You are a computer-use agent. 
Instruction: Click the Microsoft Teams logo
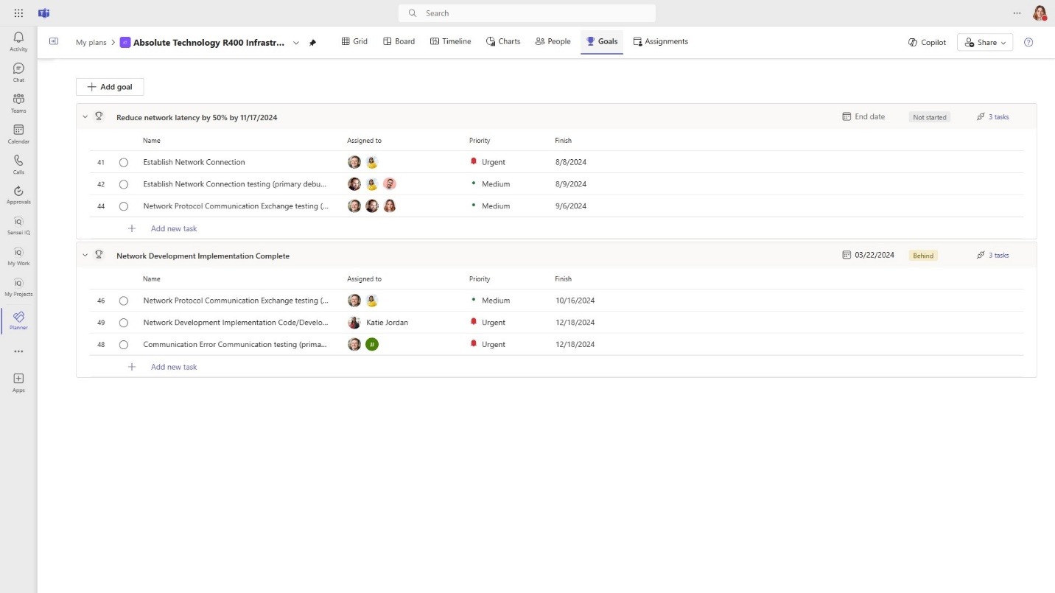click(x=43, y=13)
